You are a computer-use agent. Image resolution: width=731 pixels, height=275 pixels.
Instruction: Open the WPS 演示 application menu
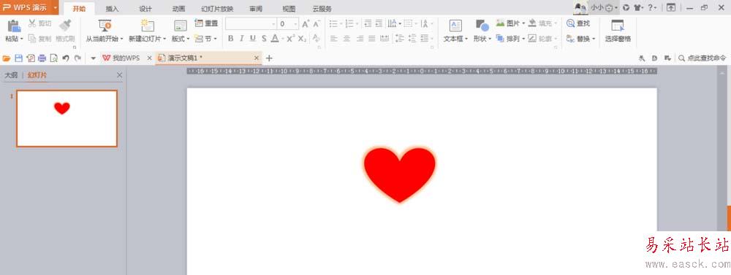(29, 7)
